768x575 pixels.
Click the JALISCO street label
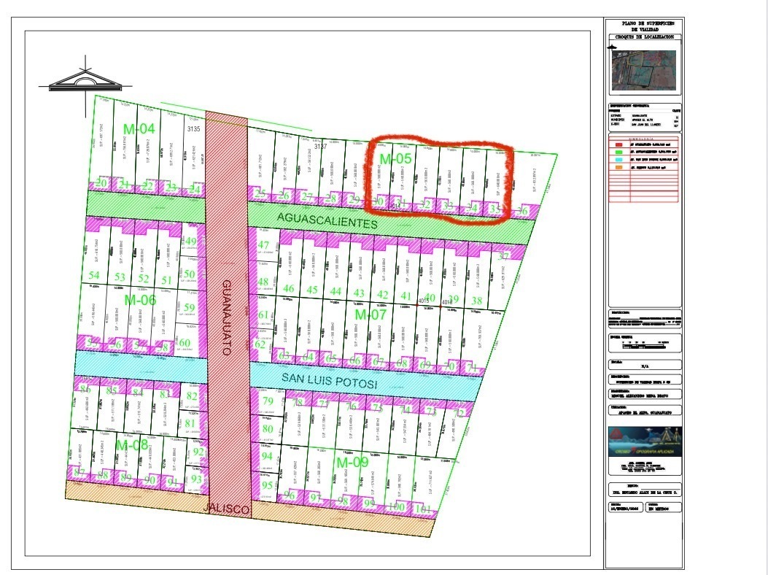point(227,509)
